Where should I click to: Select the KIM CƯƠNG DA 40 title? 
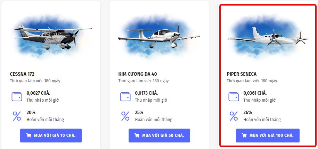pyautogui.click(x=138, y=74)
